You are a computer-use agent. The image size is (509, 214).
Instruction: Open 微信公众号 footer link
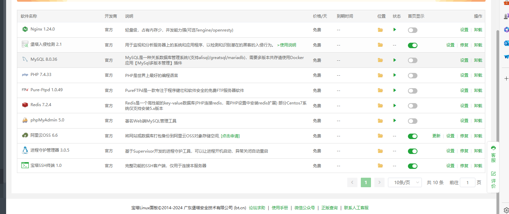tap(305, 208)
